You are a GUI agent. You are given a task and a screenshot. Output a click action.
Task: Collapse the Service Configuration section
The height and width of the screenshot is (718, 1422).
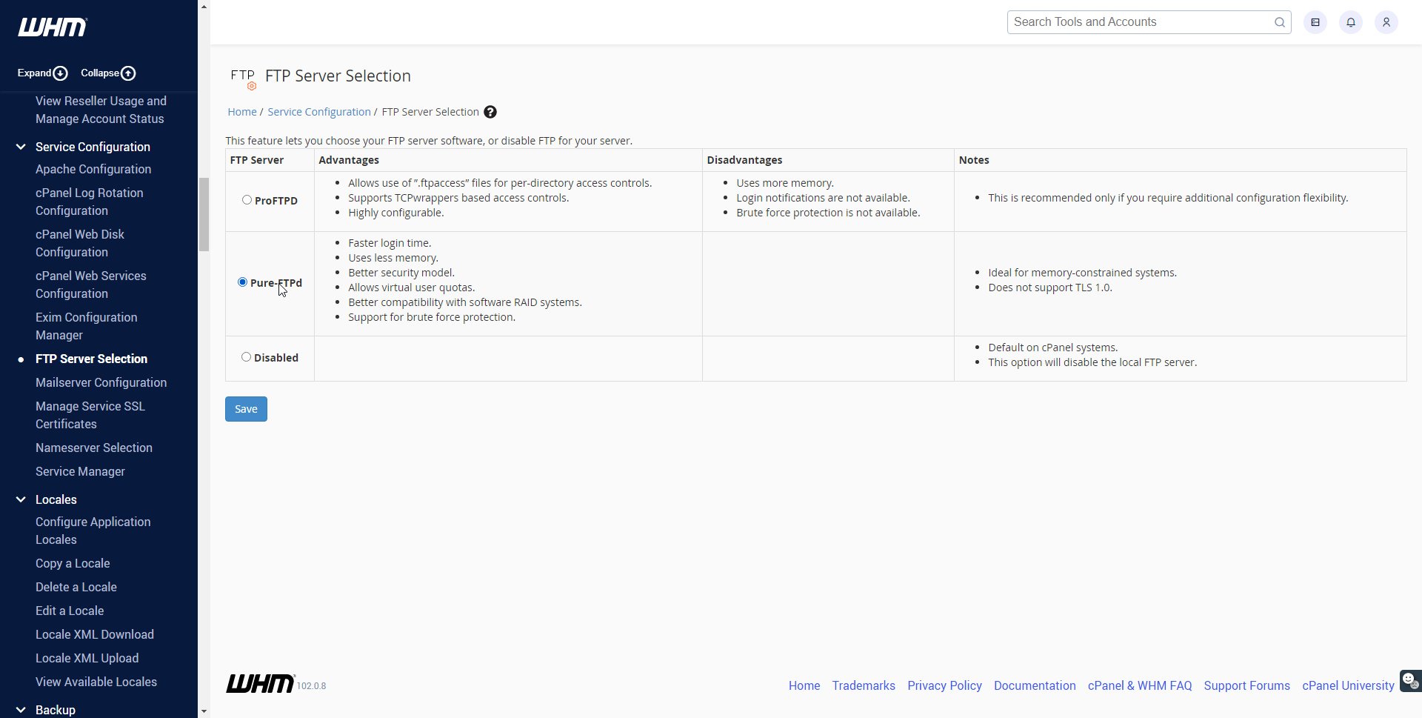coord(21,147)
